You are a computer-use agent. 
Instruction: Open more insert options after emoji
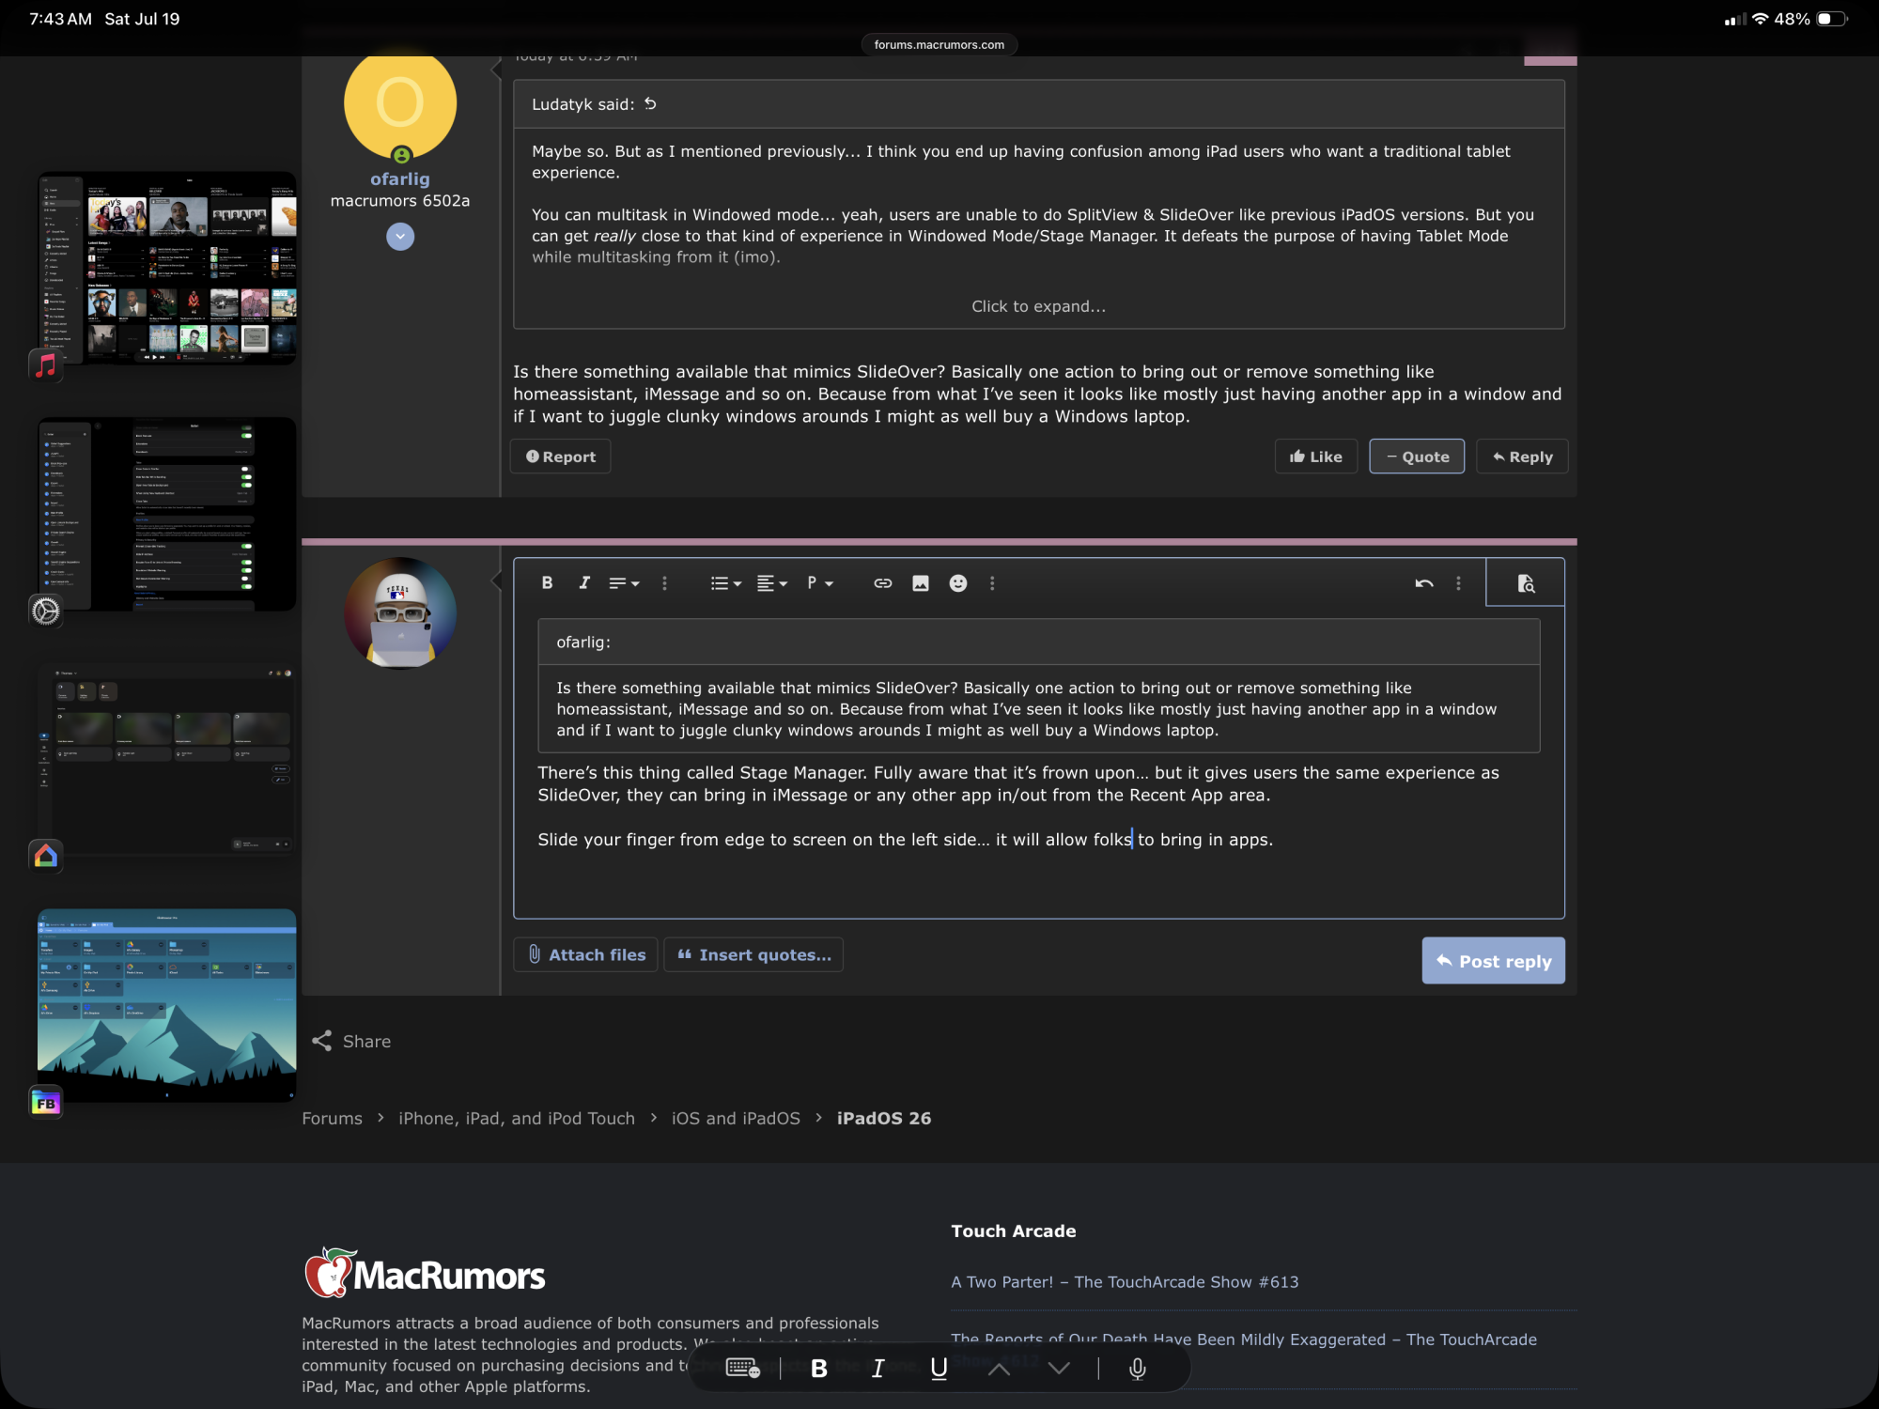coord(992,583)
